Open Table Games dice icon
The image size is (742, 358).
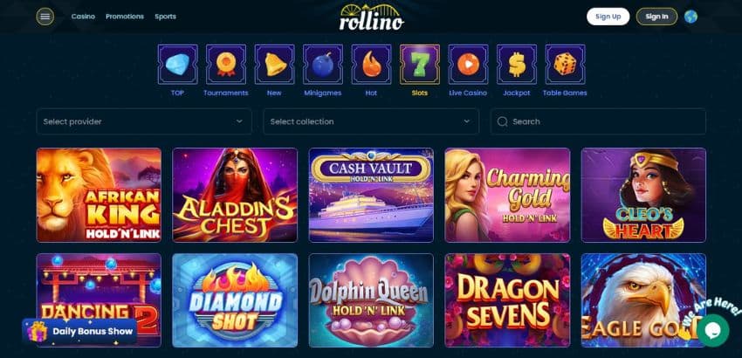click(x=565, y=65)
